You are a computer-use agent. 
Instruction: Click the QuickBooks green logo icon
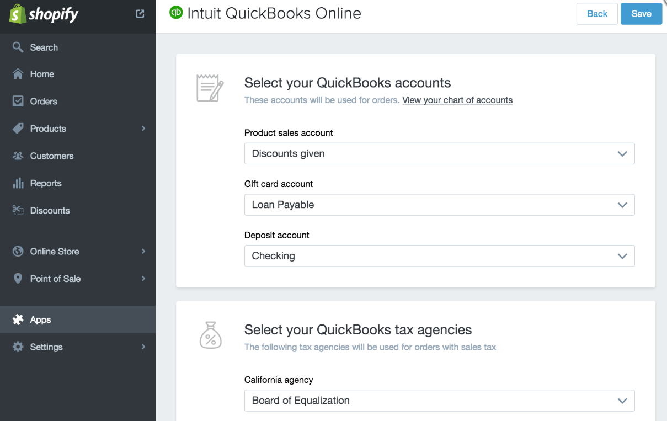tap(176, 13)
